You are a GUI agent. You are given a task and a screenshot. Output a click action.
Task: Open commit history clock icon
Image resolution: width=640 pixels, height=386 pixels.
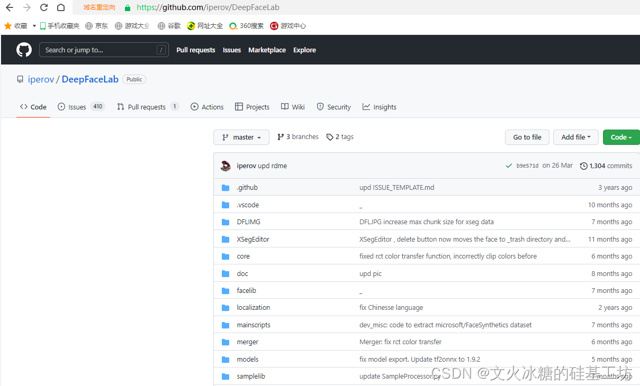tap(584, 166)
